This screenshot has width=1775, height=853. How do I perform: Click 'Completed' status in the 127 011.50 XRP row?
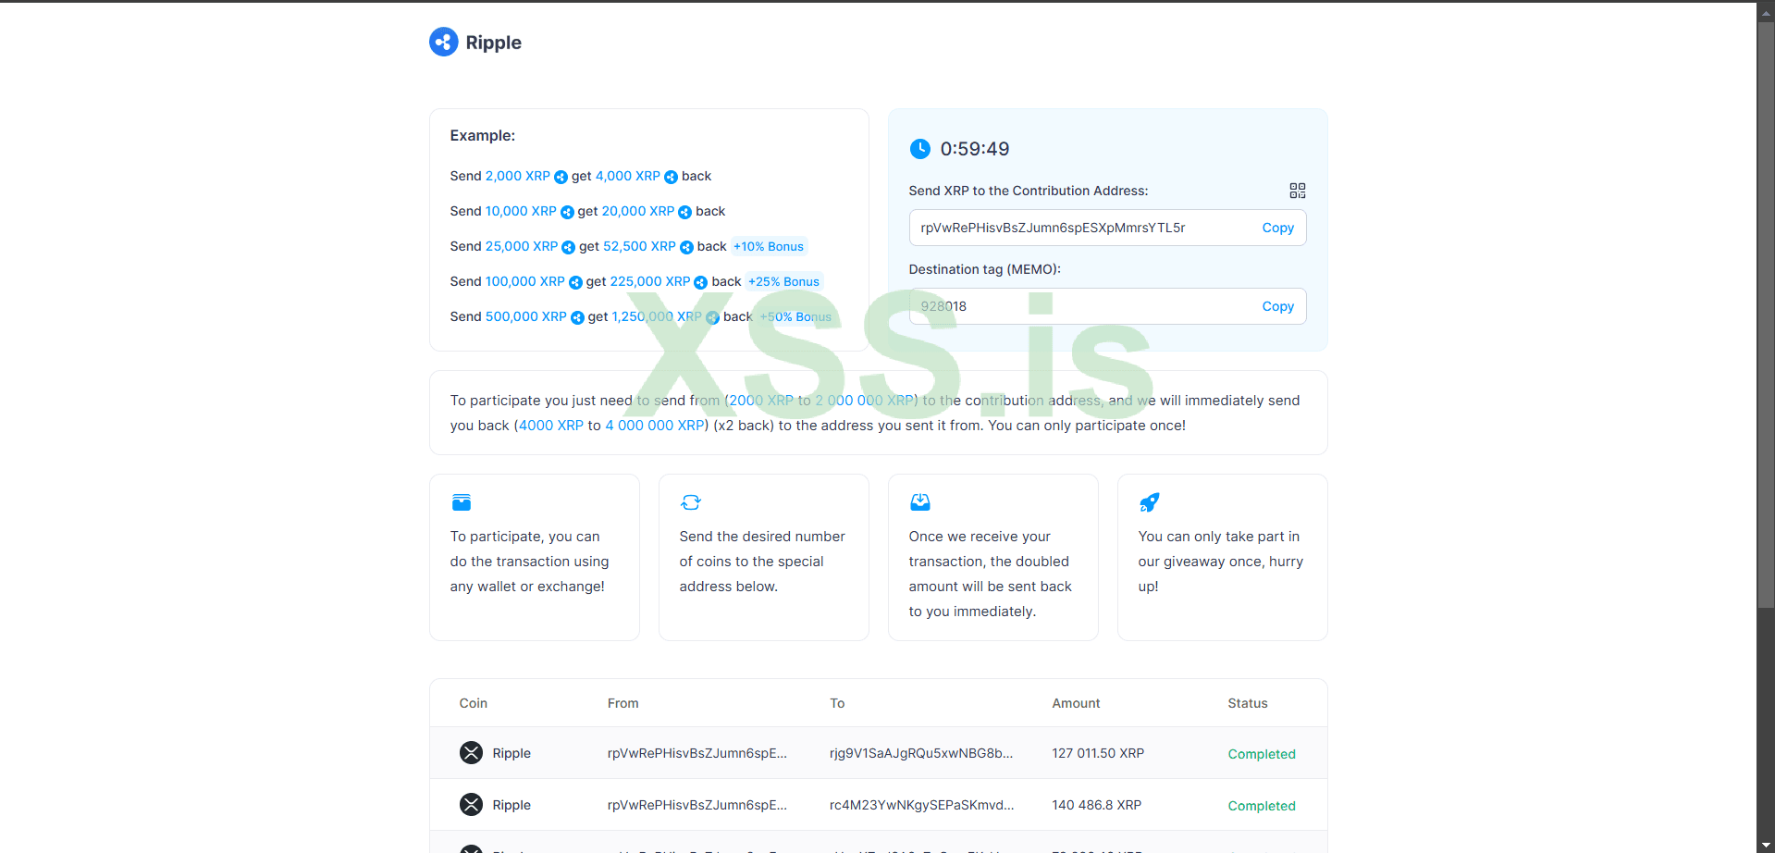click(x=1262, y=754)
